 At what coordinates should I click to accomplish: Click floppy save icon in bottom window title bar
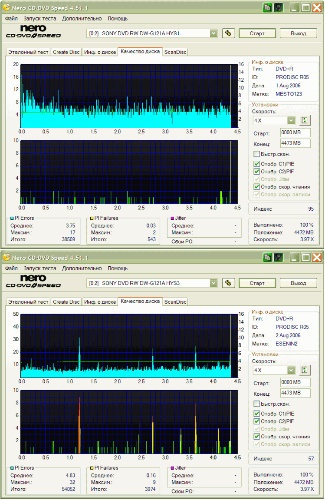[278, 257]
